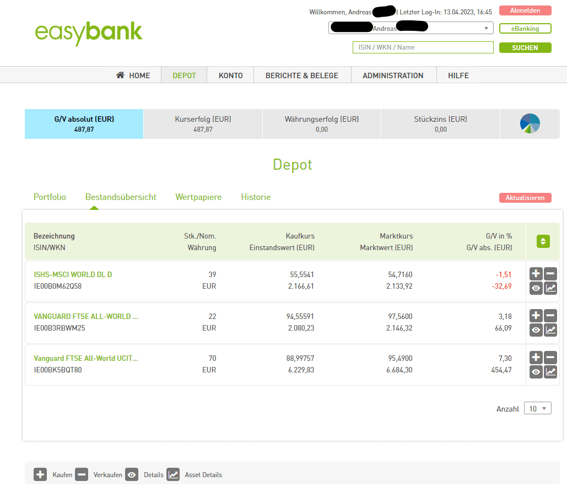Click the Verkaufen minus icon in legend
The height and width of the screenshot is (492, 567).
click(82, 474)
